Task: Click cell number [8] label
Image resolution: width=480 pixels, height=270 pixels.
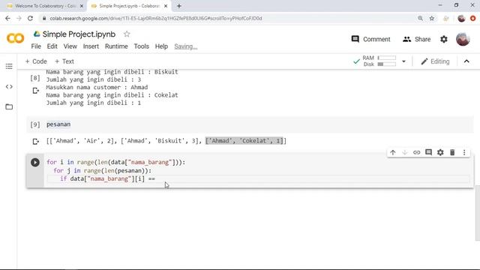Action: (x=35, y=78)
